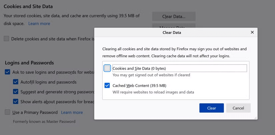Screen dimensions: 275x135
Task: Click the dialog resize grip corner
Action: (256, 118)
